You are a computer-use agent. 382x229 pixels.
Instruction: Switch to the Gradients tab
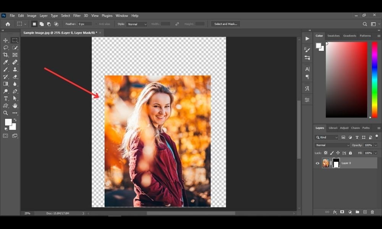tap(350, 35)
